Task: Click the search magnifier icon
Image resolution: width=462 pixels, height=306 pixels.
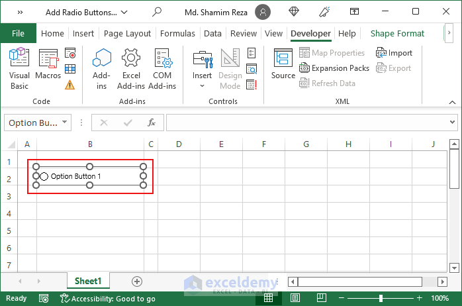Action: tap(157, 12)
